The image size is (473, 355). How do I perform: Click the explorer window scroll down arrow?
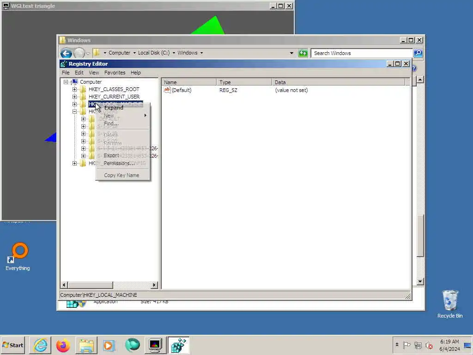(420, 282)
